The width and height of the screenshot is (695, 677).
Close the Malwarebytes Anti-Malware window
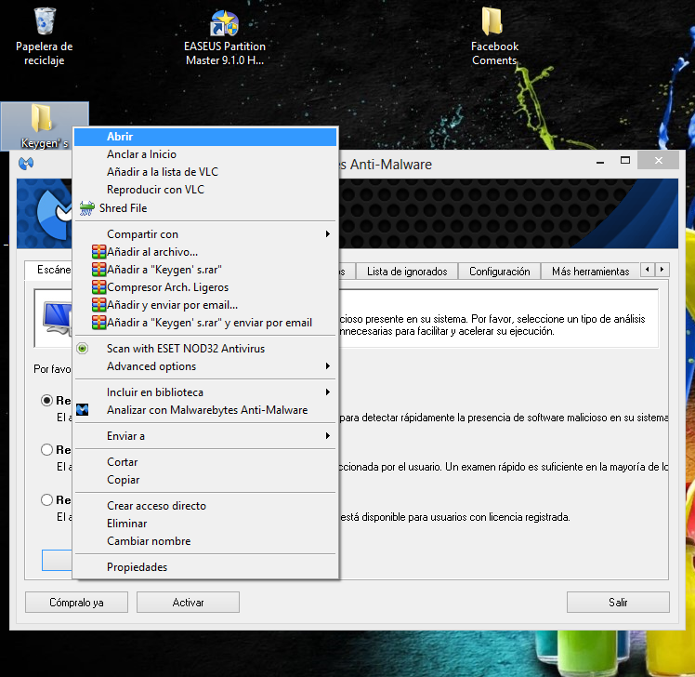click(x=658, y=161)
